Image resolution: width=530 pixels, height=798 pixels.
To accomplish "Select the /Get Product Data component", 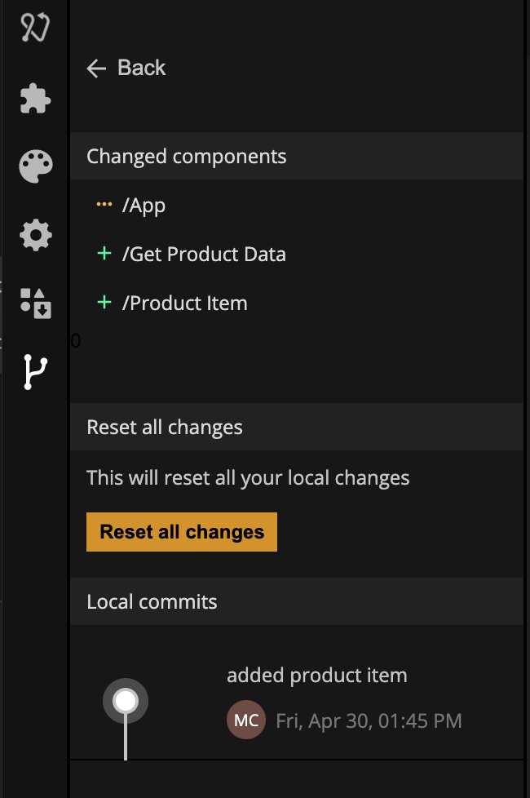I will [297, 254].
